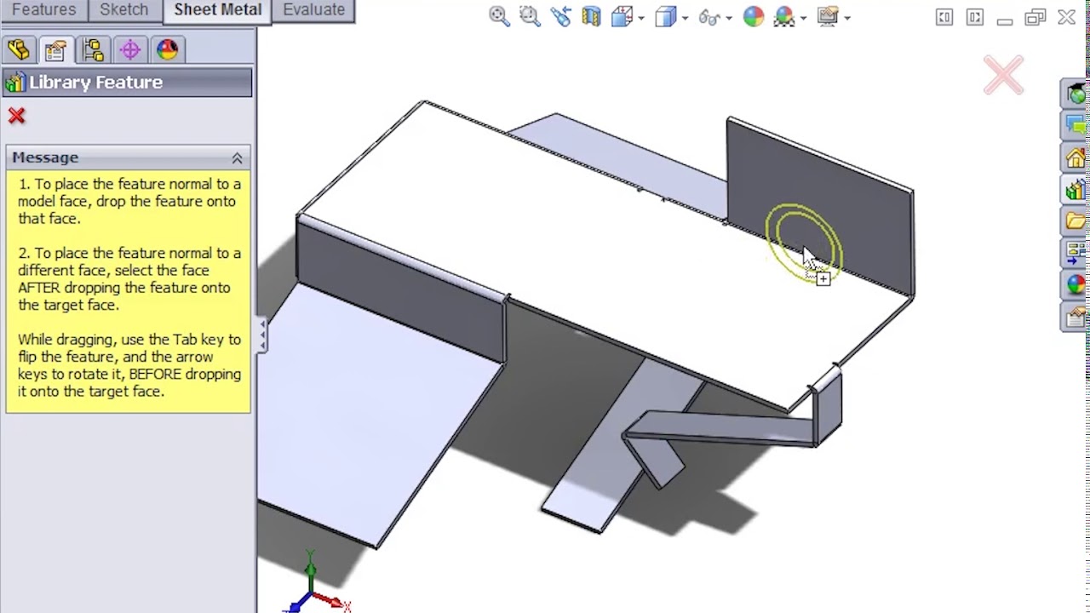The width and height of the screenshot is (1090, 613).
Task: Open the home-icon task pane tab
Action: click(x=1075, y=158)
